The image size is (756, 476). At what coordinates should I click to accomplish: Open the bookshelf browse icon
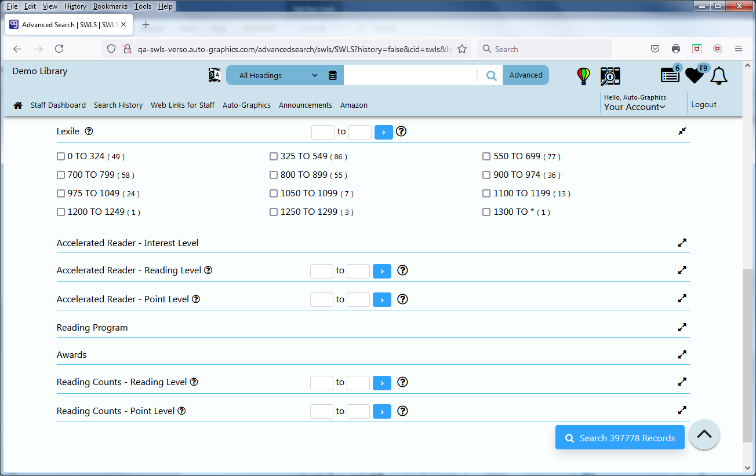pyautogui.click(x=610, y=76)
